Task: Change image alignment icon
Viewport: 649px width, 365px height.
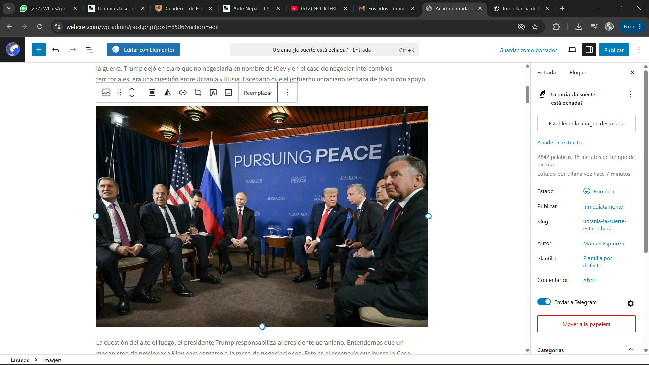Action: click(x=152, y=93)
